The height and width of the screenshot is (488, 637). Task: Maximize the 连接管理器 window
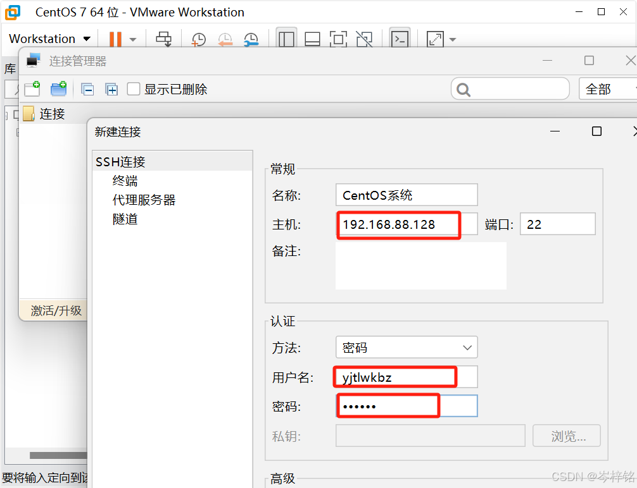coord(589,61)
